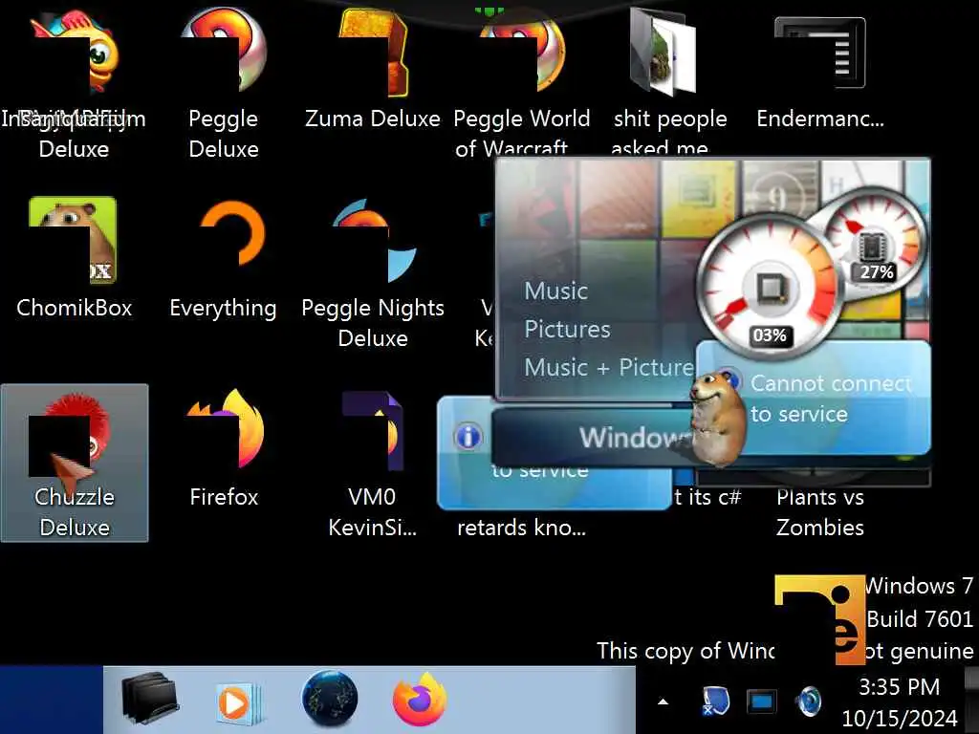Select the Chuzzle Deluxe desktop icon
979x734 pixels.
point(75,464)
